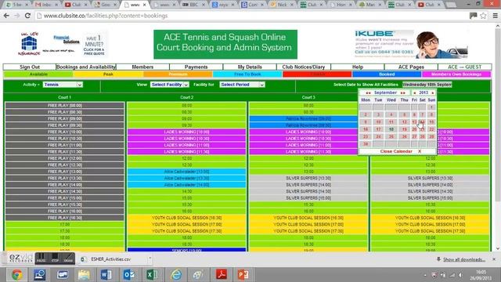Select 4 in the September calendar

pos(391,115)
